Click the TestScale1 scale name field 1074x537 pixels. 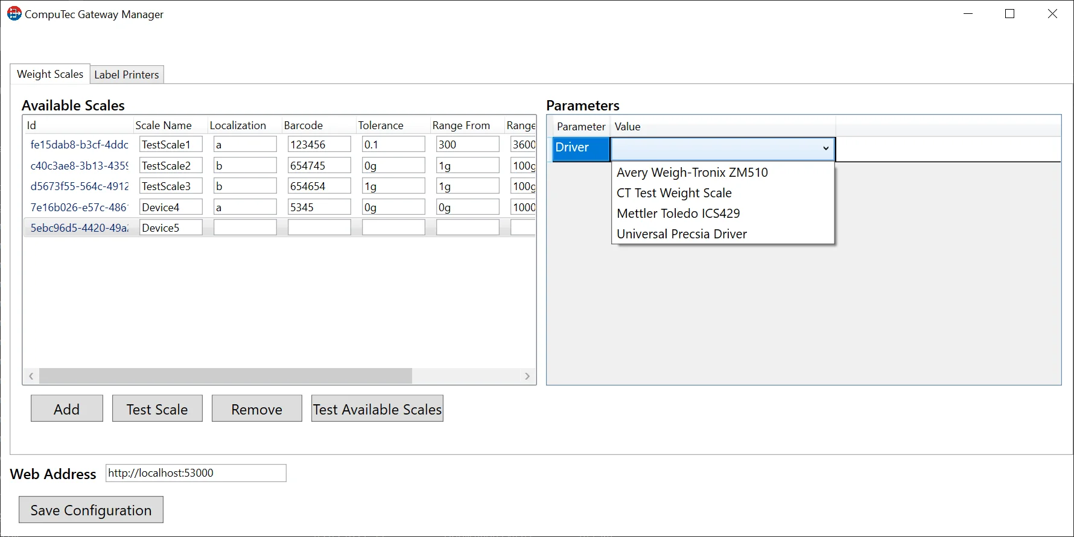[171, 145]
